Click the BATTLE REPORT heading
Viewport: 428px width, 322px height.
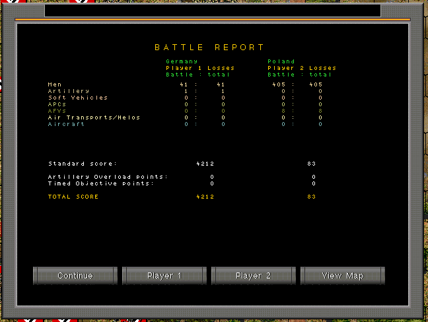pos(209,48)
